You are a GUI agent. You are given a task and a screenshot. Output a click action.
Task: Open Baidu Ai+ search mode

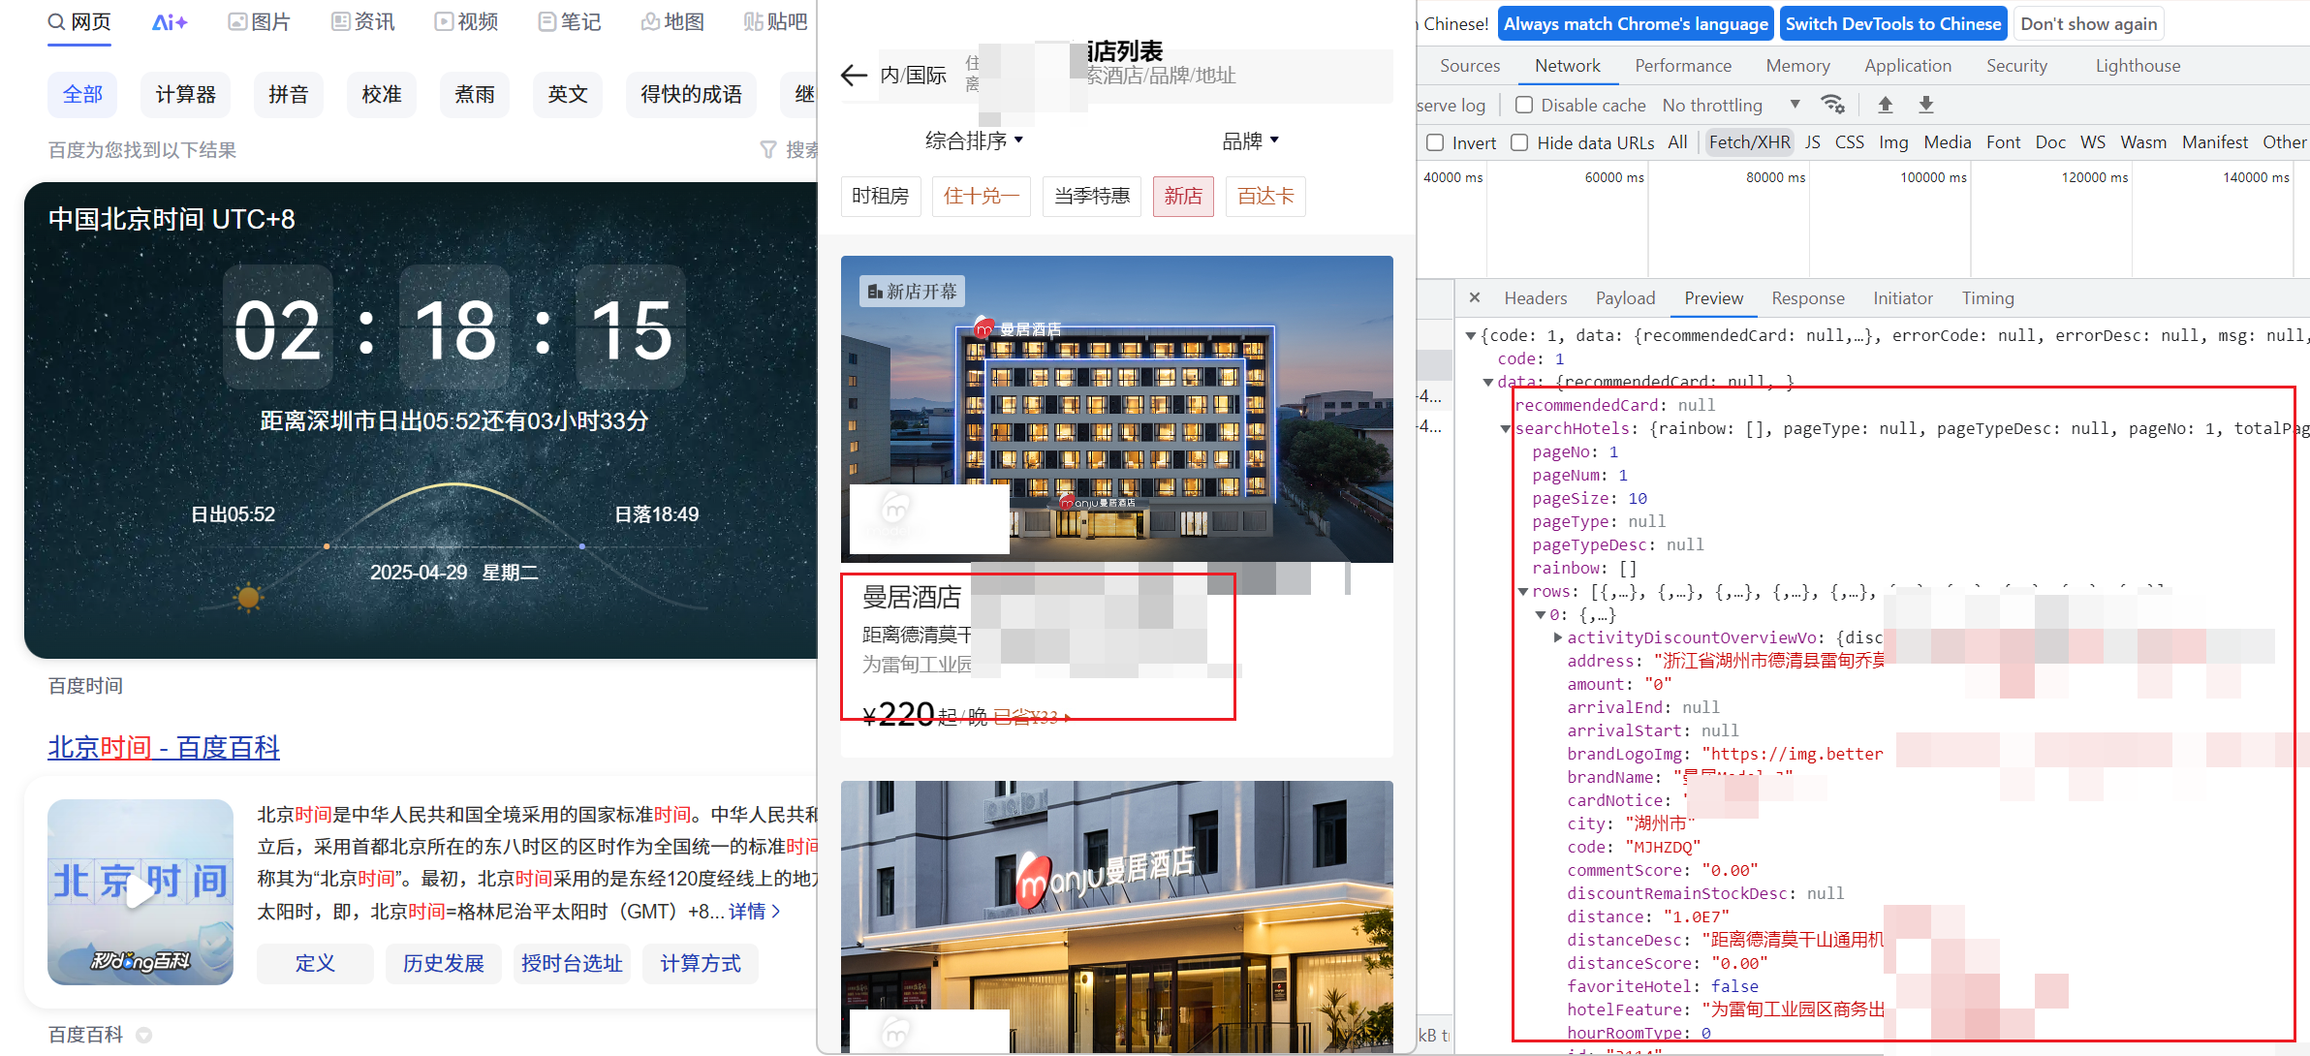tap(170, 21)
